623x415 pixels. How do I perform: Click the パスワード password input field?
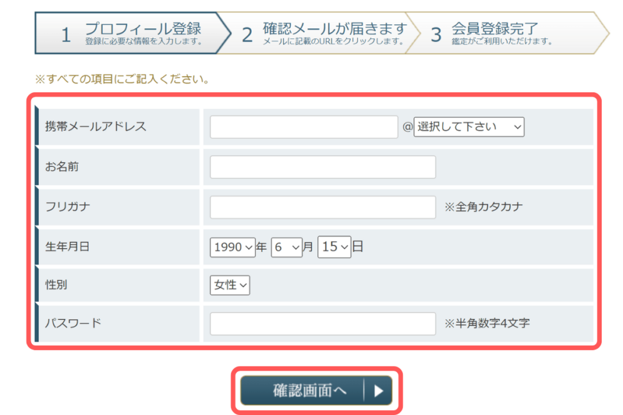(x=322, y=323)
